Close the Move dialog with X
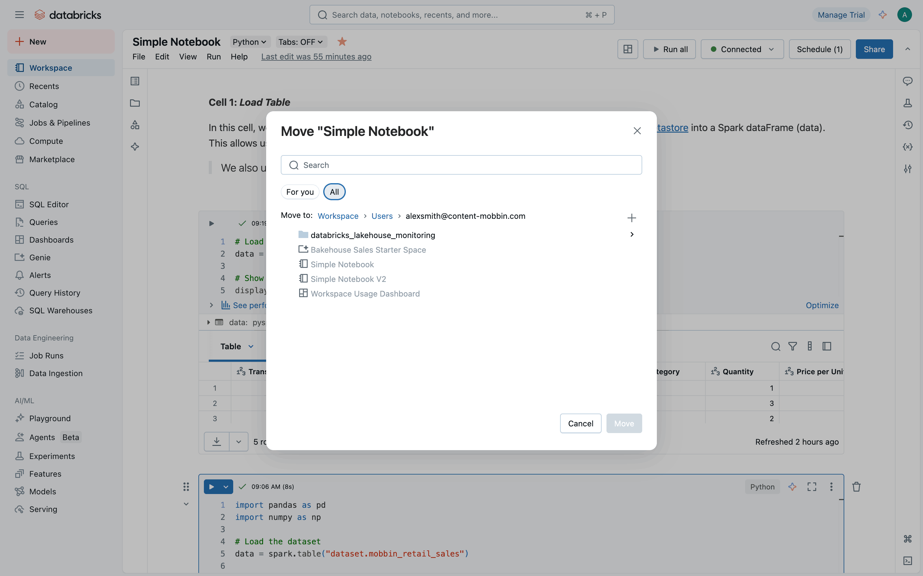The height and width of the screenshot is (576, 923). (637, 131)
